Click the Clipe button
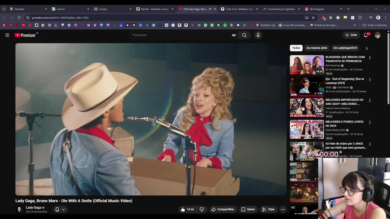The width and height of the screenshot is (390, 219). 268,209
